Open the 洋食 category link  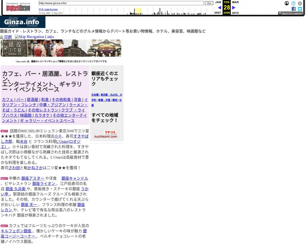pyautogui.click(x=78, y=99)
